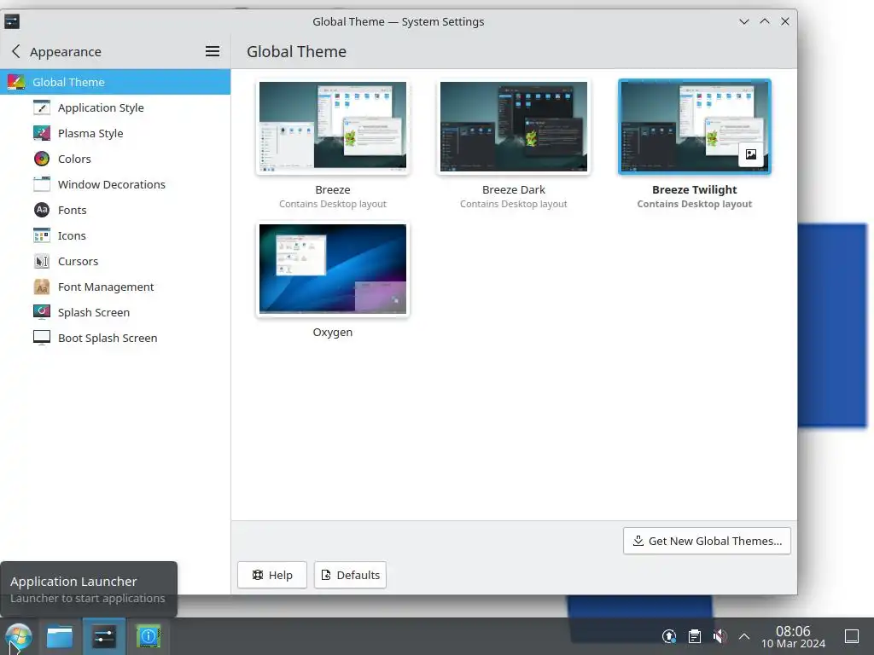The height and width of the screenshot is (655, 874).
Task: Click the 'Icons' label in sidebar
Action: tap(72, 235)
